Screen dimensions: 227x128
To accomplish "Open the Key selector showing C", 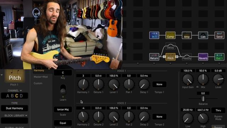I will [x=63, y=73].
